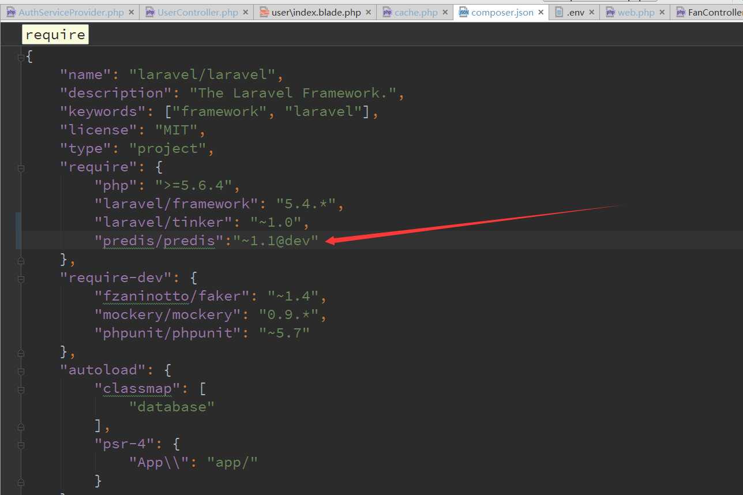Collapse the "psr-4" block fold marker
Image resolution: width=743 pixels, height=495 pixels.
point(21,445)
